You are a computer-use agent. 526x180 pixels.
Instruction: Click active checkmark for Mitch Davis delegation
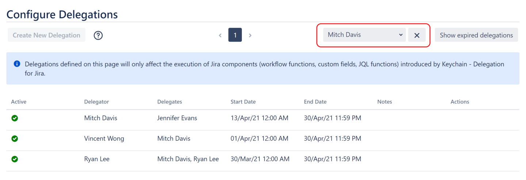[15, 118]
